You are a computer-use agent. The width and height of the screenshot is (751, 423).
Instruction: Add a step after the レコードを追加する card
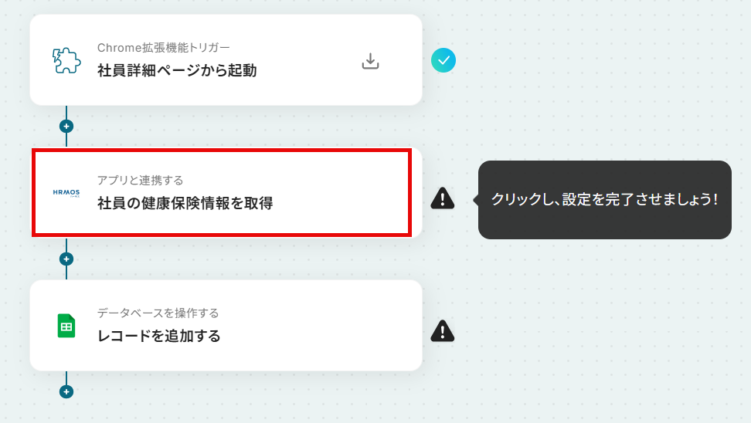(66, 391)
